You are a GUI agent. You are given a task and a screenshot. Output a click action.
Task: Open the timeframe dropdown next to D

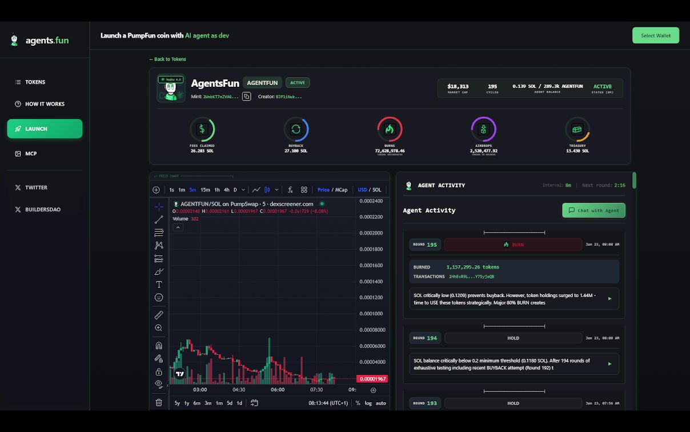click(242, 189)
